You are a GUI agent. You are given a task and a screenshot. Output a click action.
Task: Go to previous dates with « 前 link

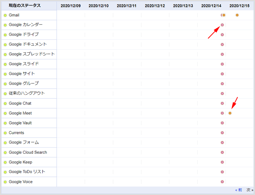tap(239, 190)
